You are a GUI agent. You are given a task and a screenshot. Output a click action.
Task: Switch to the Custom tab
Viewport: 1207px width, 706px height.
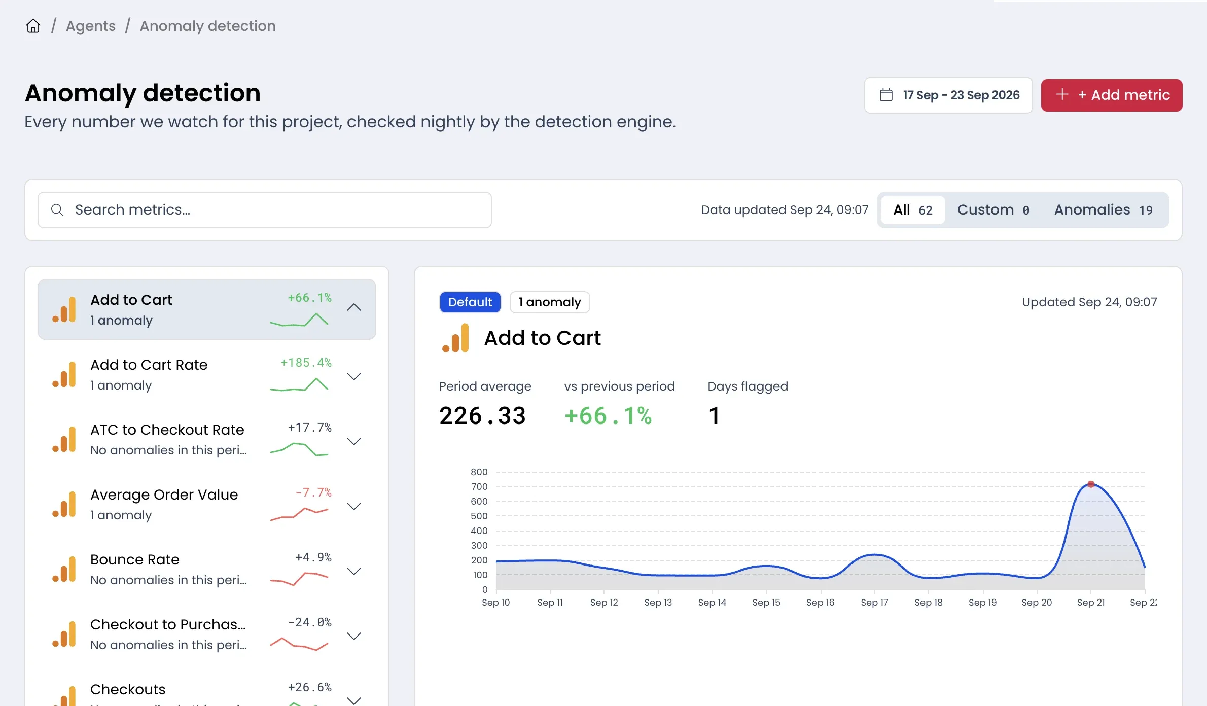[993, 210]
